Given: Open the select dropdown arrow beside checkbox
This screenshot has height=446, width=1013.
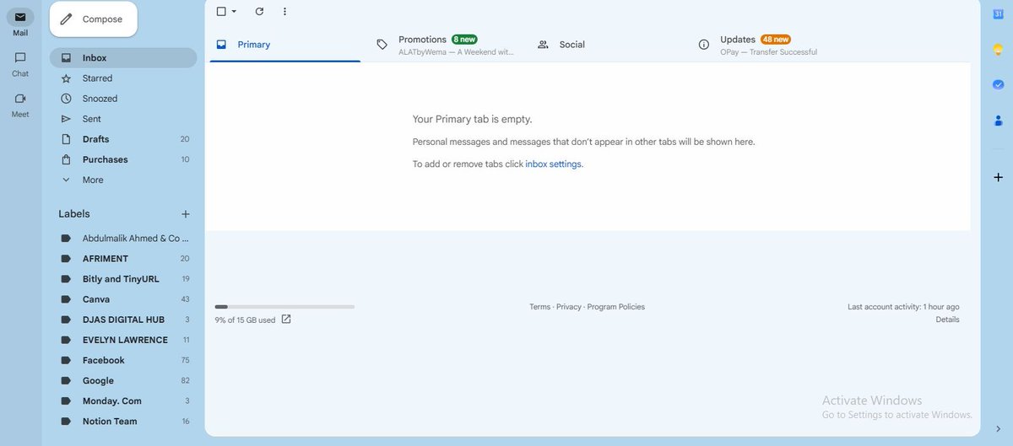Looking at the screenshot, I should [x=234, y=11].
